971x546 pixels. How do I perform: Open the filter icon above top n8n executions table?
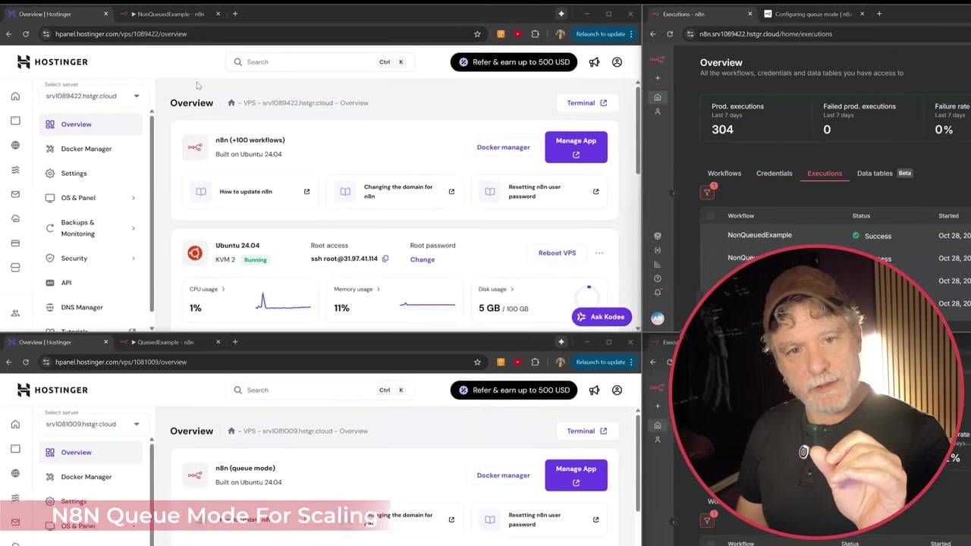click(707, 193)
